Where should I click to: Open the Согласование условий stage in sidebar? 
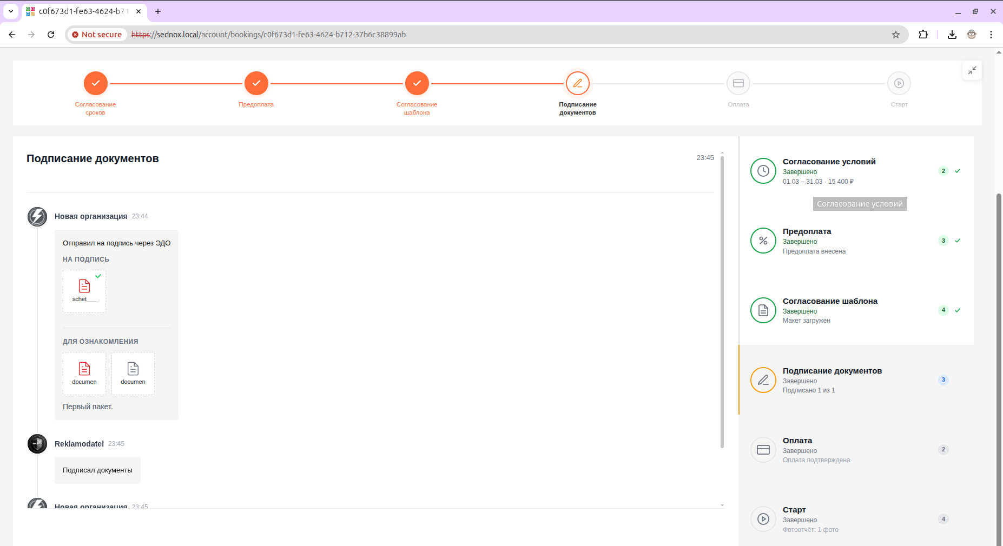(x=856, y=171)
